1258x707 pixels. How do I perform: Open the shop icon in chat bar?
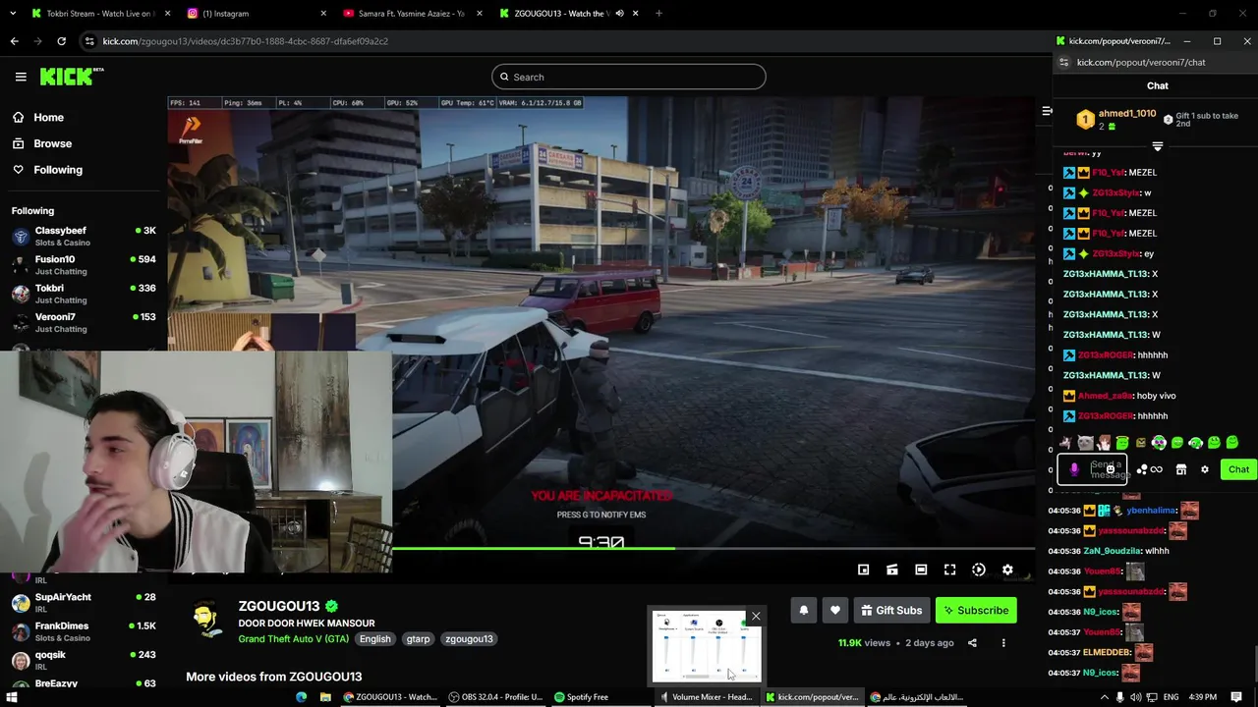[1181, 469]
